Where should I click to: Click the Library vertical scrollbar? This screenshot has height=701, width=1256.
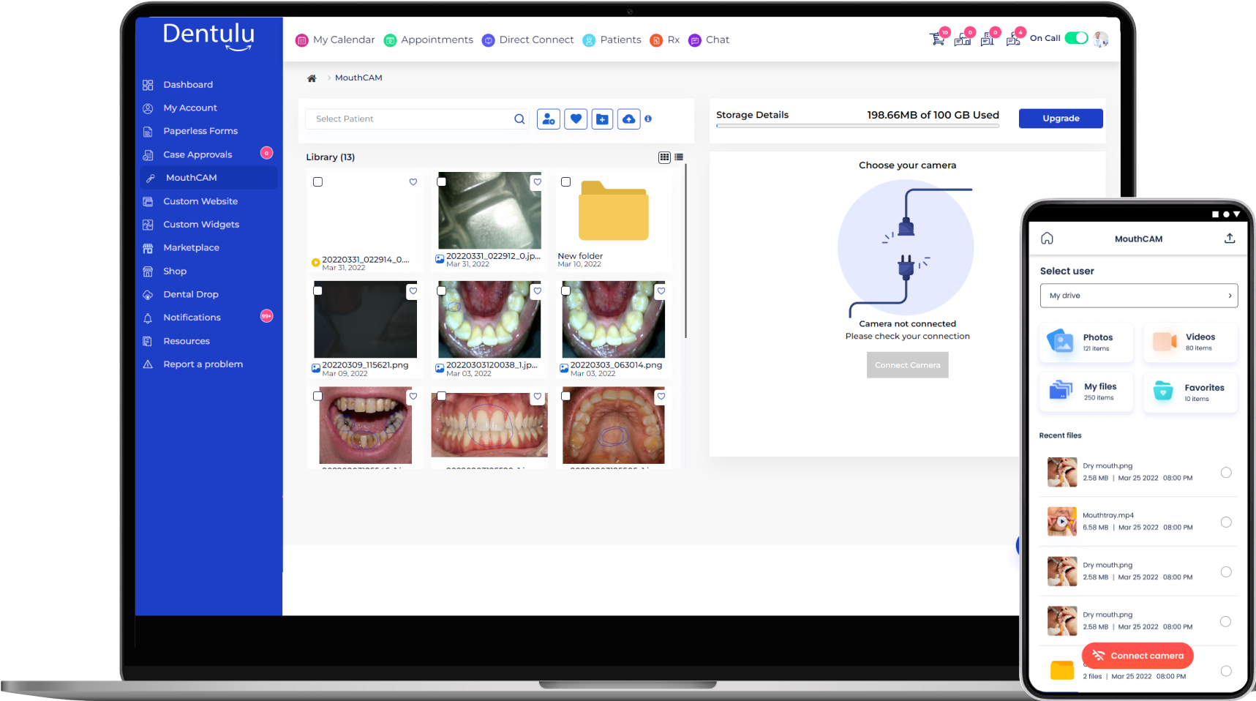click(685, 252)
